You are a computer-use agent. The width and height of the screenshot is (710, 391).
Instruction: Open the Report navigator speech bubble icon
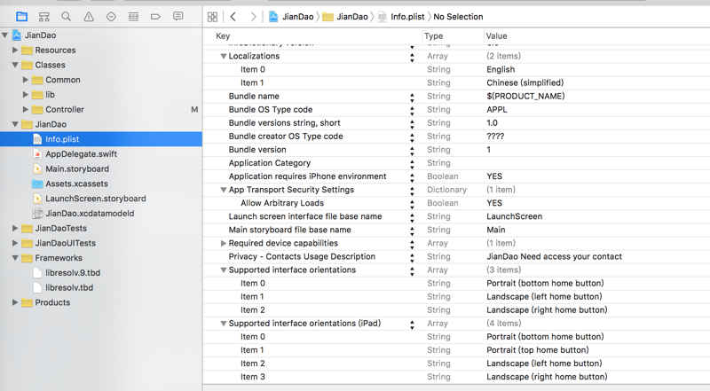click(178, 17)
